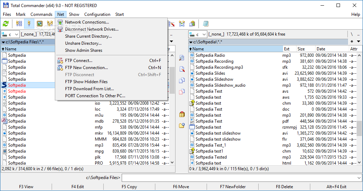The height and width of the screenshot is (191, 363).
Task: Click the Copy files icon in middle bar
Action: pyautogui.click(x=182, y=80)
